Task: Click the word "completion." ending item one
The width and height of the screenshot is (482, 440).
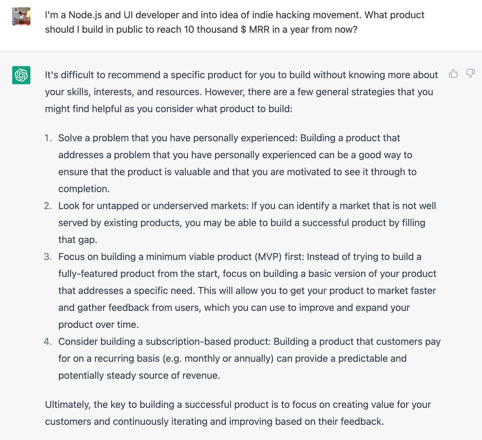Action: 84,189
